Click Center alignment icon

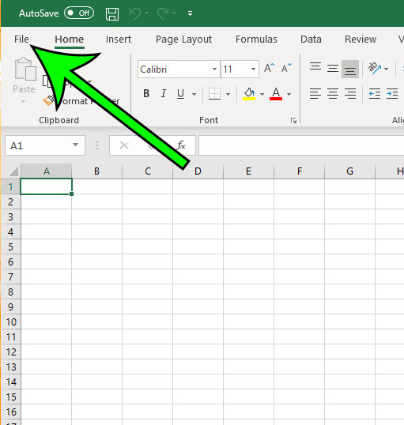(333, 94)
